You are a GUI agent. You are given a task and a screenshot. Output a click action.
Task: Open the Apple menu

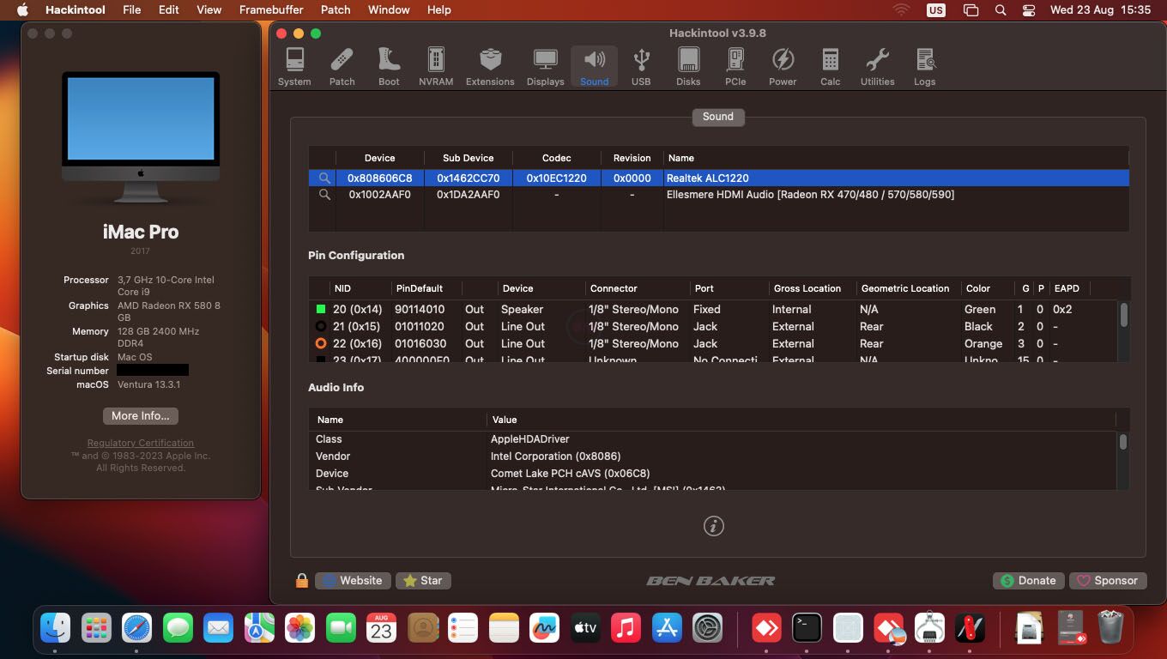pos(22,10)
